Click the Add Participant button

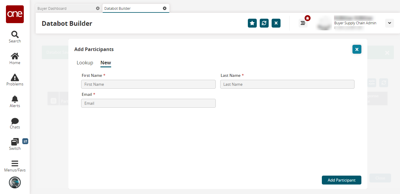coord(341,180)
